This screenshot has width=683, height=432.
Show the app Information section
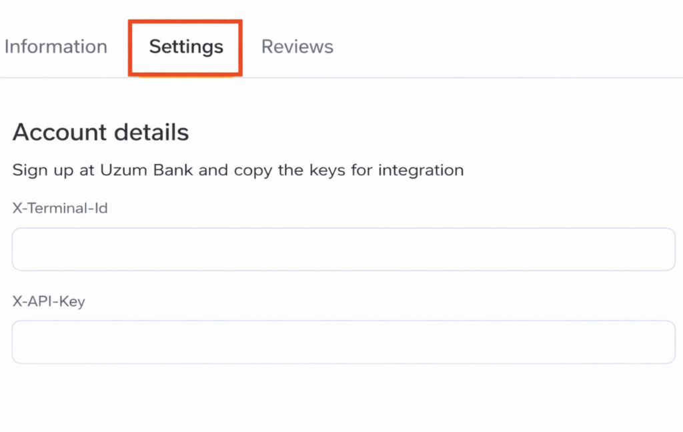pos(55,47)
